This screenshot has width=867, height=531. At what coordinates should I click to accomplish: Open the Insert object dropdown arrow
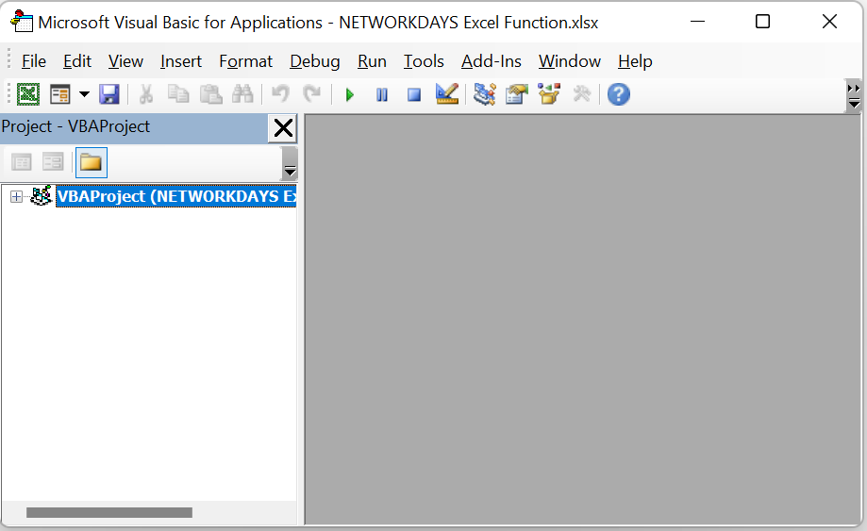[x=84, y=94]
